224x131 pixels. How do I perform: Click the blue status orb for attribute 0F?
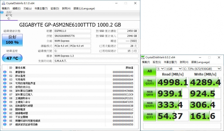(x=5, y=124)
